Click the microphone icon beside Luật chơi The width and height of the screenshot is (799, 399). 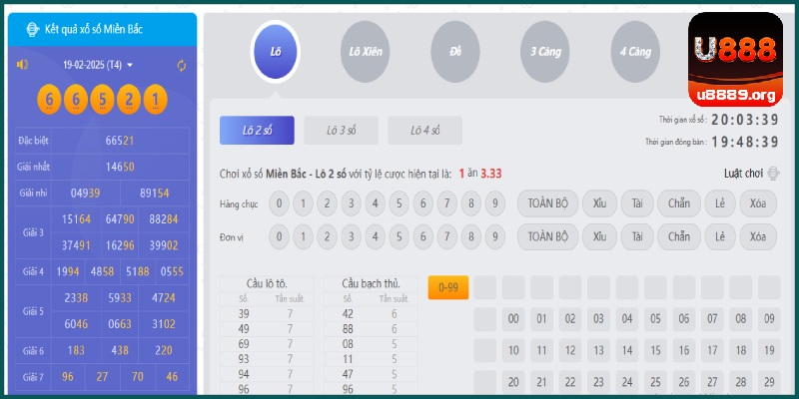(773, 174)
